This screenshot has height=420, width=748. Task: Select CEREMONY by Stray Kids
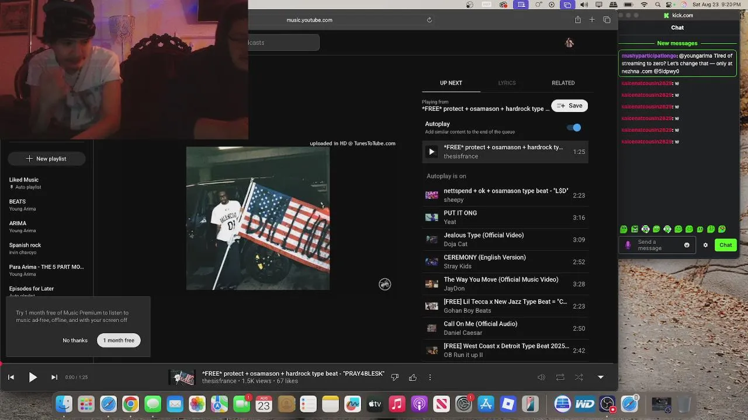tap(505, 262)
